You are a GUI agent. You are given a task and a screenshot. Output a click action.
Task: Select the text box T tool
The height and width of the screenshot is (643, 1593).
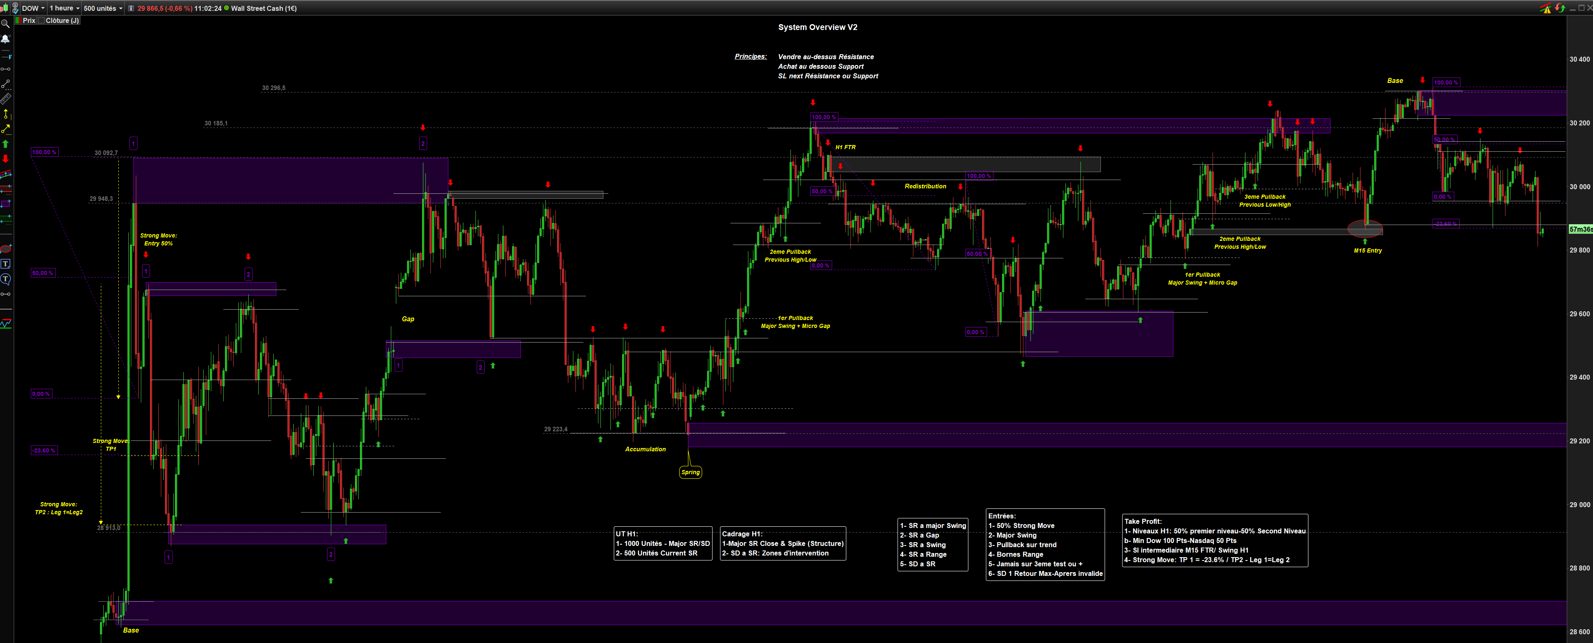pos(5,264)
